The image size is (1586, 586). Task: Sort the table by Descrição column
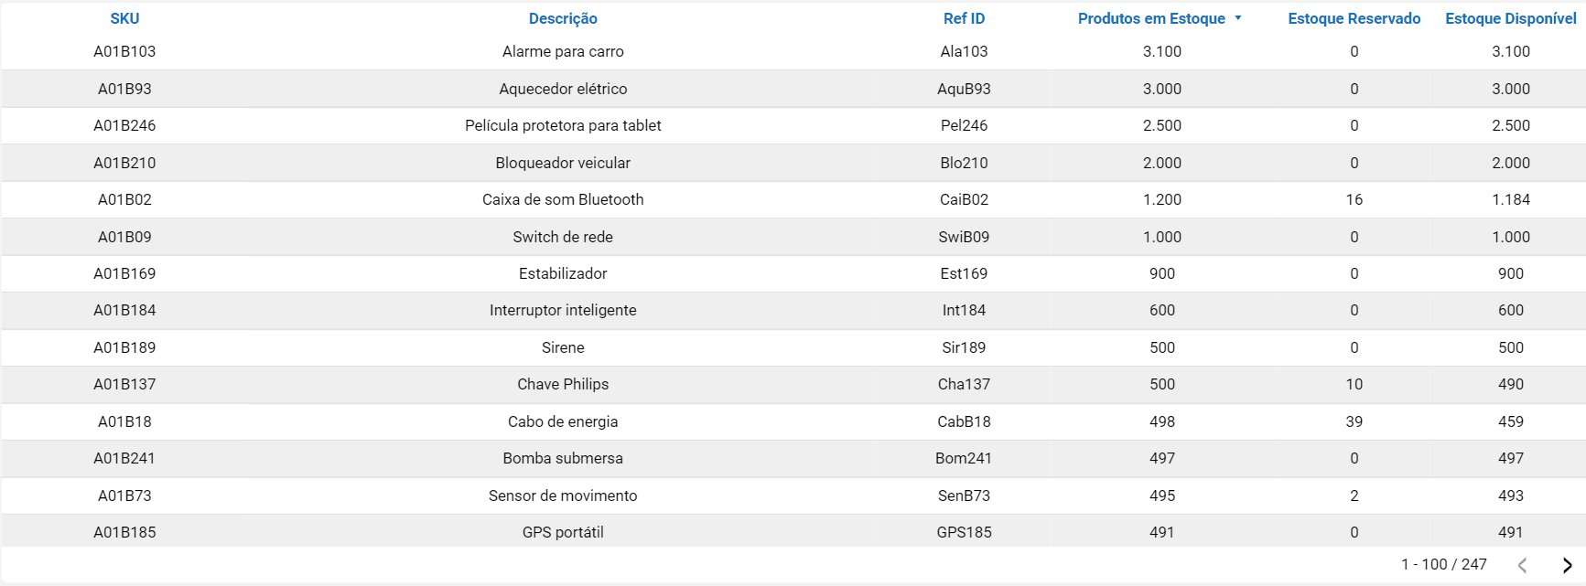click(562, 17)
